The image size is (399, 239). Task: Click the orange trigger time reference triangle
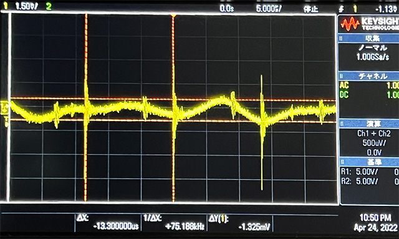(173, 16)
